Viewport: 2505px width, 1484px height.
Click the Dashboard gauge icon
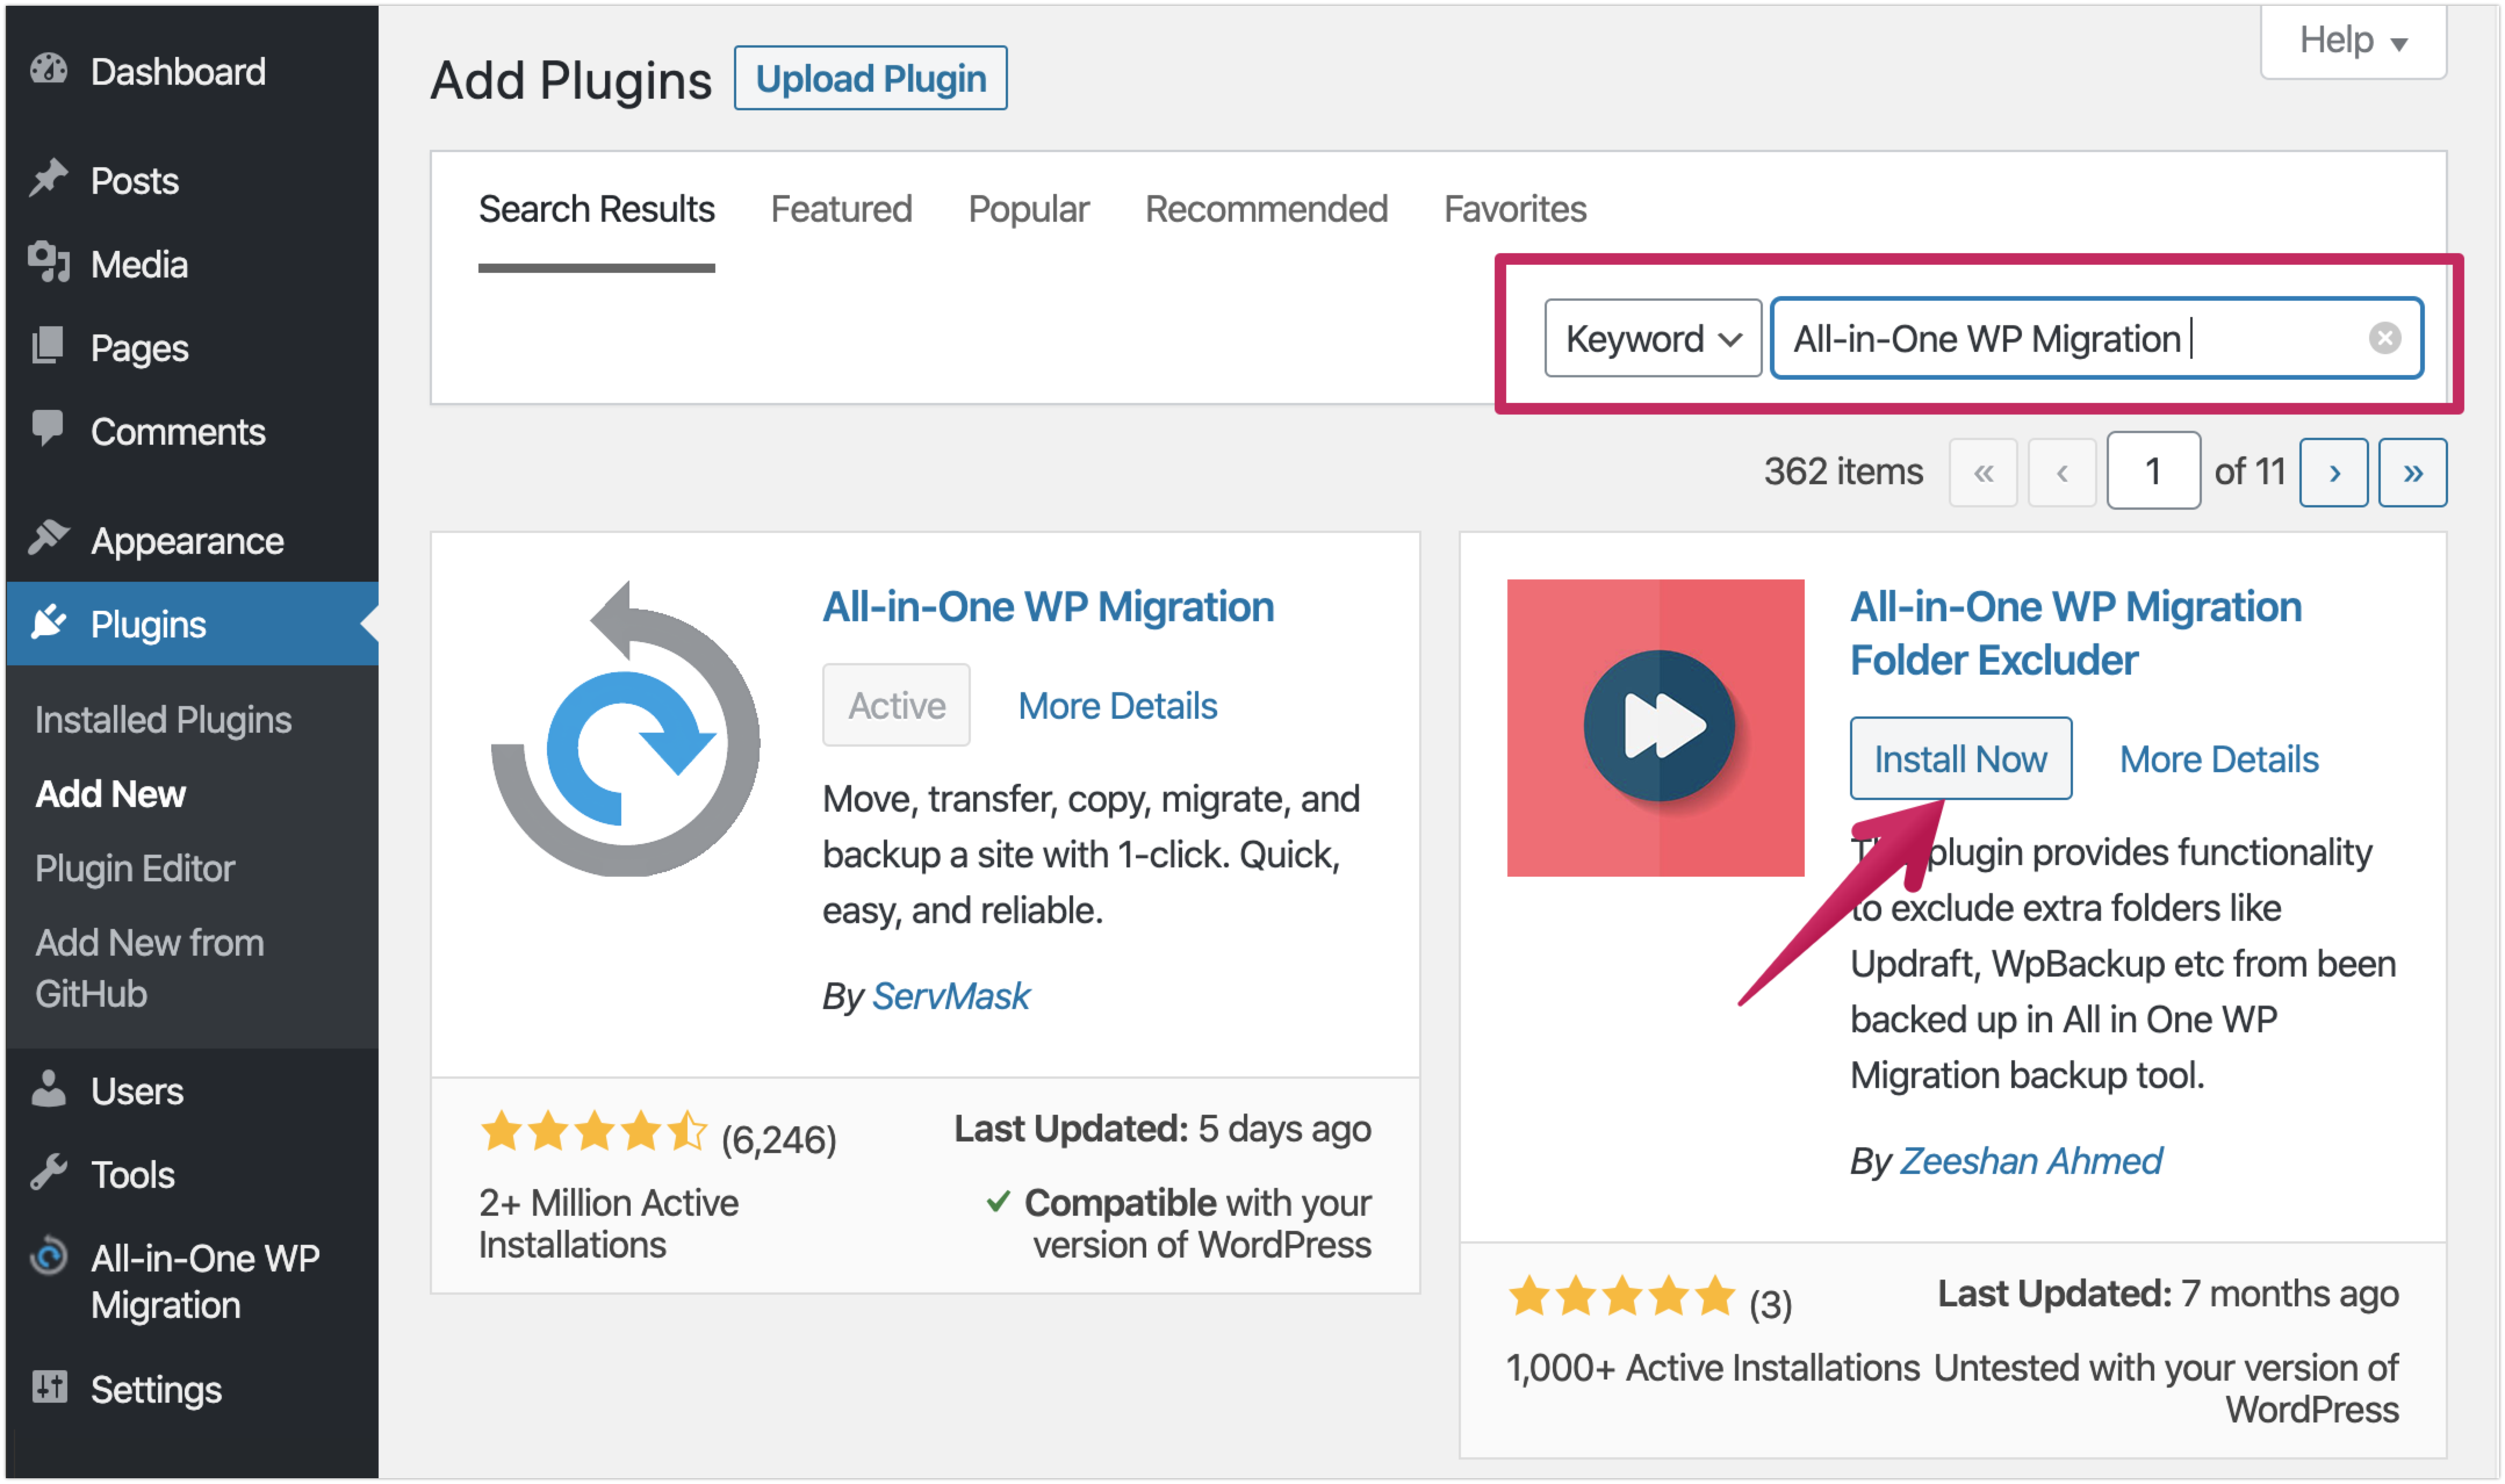(x=48, y=70)
